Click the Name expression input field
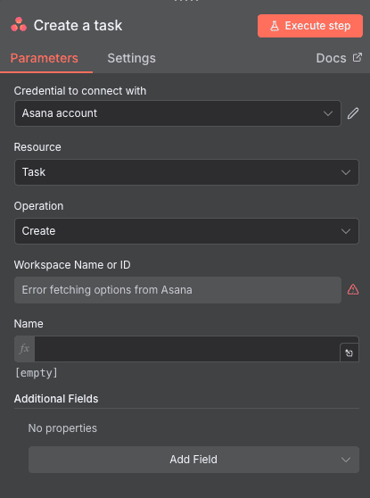The height and width of the screenshot is (498, 370). click(x=187, y=349)
